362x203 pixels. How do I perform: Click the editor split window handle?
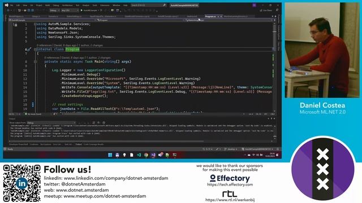click(274, 20)
